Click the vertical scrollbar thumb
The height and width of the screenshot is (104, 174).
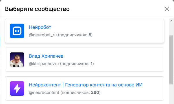coord(171,60)
